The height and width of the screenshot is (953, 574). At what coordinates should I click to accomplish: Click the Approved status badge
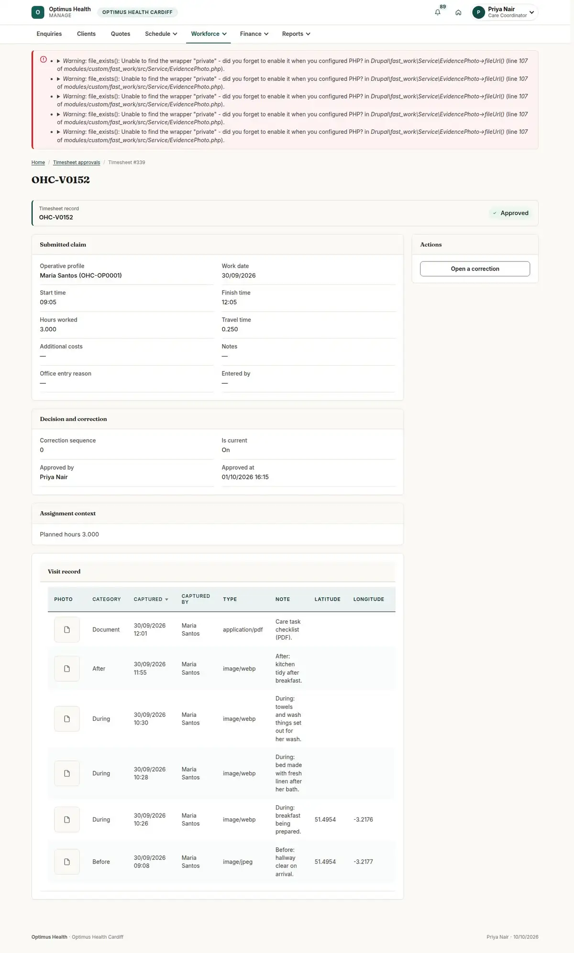coord(510,213)
